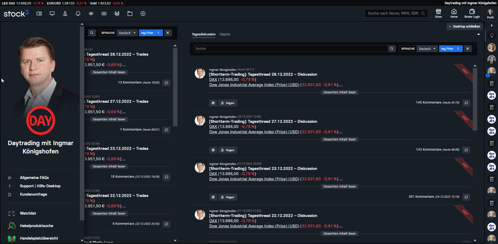Open Handelsplatzübersicht
Image resolution: width=498 pixels, height=244 pixels.
[x=39, y=238]
